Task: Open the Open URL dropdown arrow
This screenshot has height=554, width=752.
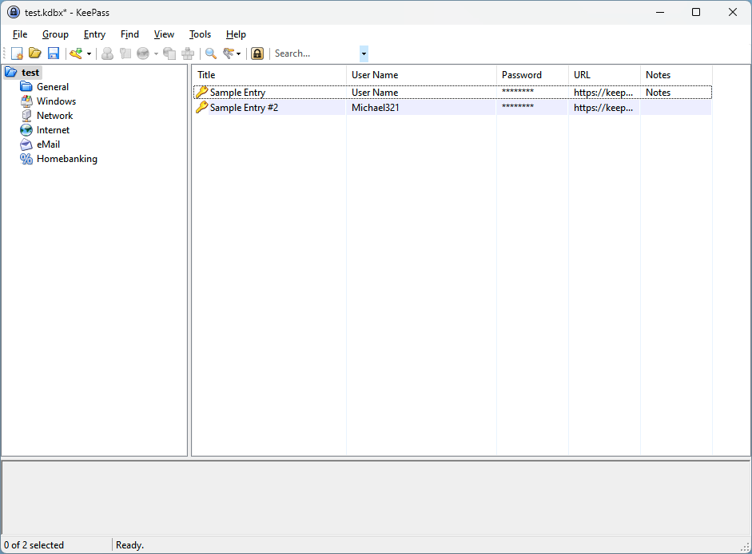Action: pyautogui.click(x=156, y=53)
